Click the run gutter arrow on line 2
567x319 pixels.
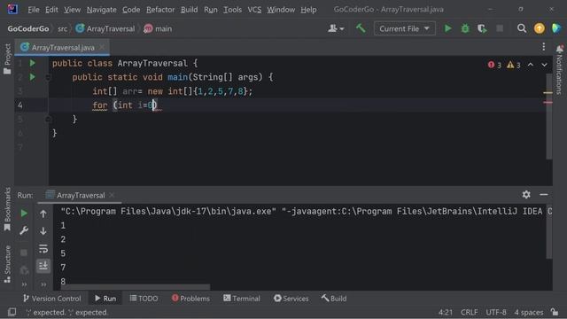[33, 77]
